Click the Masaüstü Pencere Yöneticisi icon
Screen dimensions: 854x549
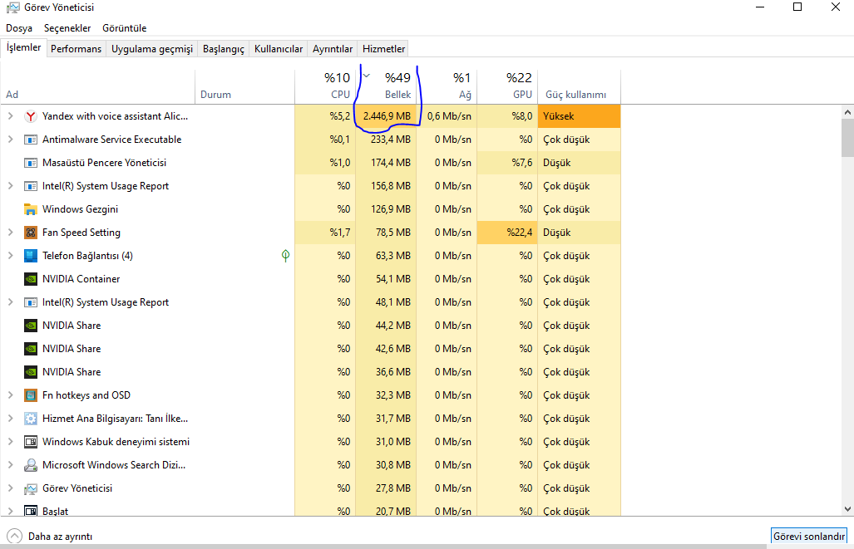click(31, 163)
